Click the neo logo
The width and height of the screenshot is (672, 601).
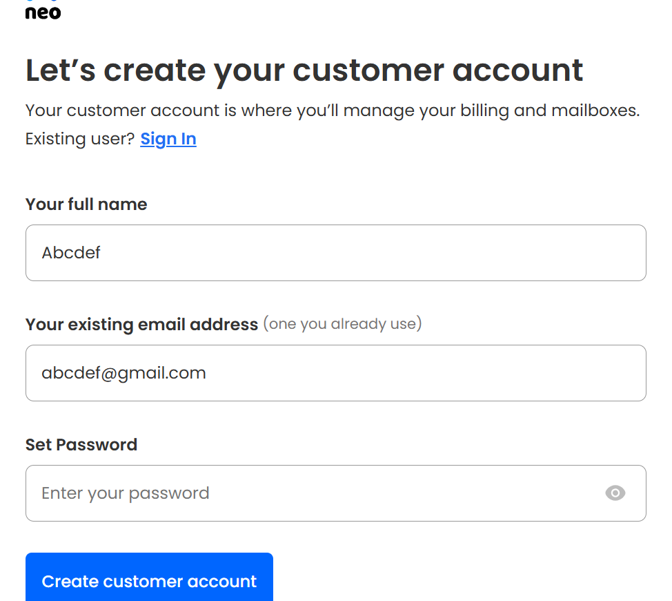pyautogui.click(x=43, y=10)
